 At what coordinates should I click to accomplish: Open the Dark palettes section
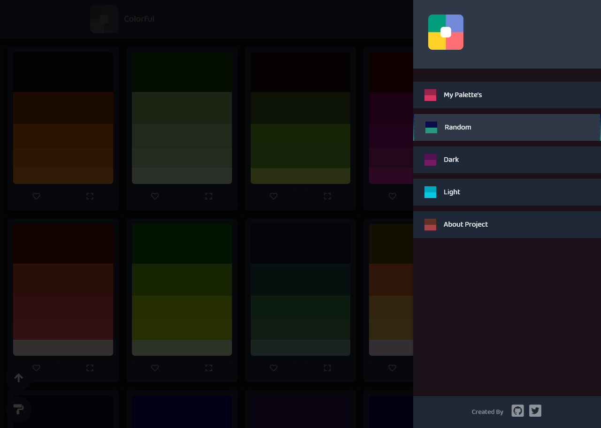(x=507, y=160)
